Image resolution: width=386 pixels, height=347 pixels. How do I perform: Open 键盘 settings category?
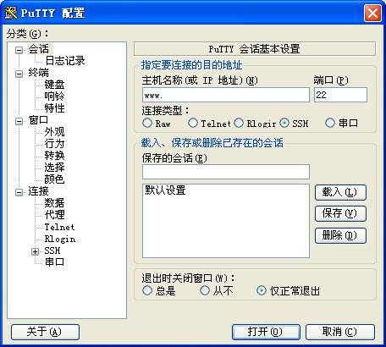click(x=54, y=85)
